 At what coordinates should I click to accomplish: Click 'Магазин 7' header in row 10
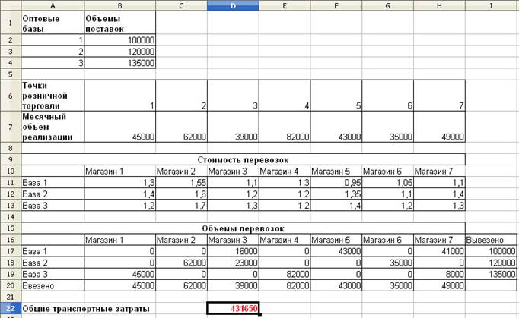439,171
